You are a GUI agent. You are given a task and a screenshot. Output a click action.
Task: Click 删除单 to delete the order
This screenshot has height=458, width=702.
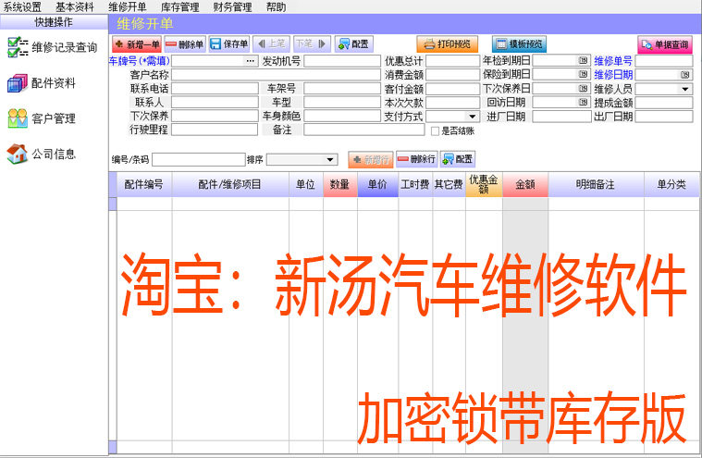pos(185,43)
